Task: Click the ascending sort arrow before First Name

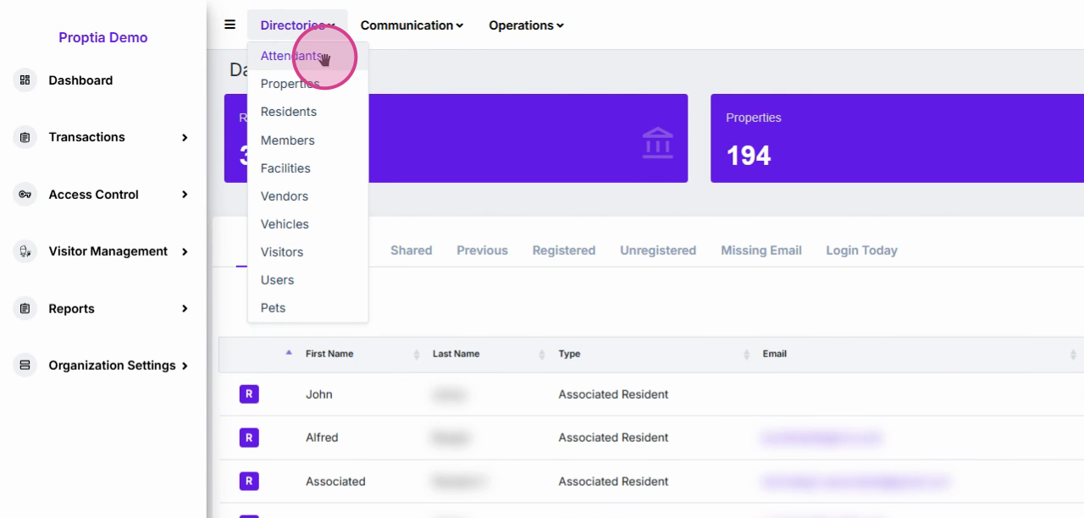Action: pos(289,353)
